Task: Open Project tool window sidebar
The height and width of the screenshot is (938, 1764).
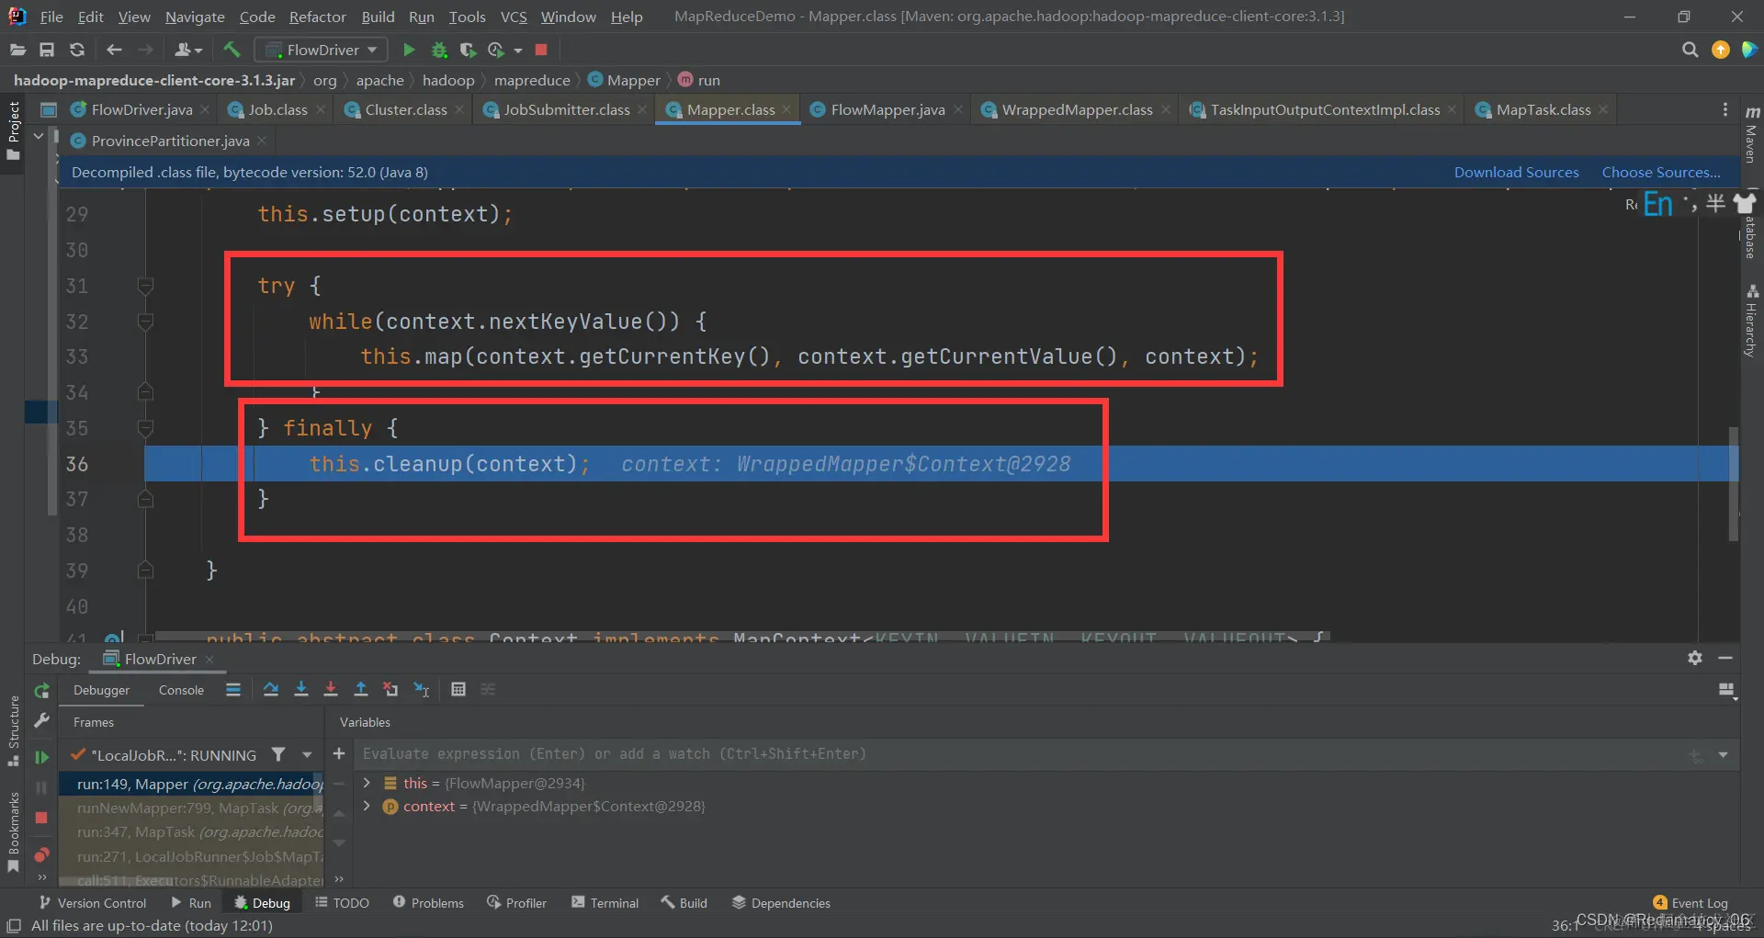Action: [13, 130]
